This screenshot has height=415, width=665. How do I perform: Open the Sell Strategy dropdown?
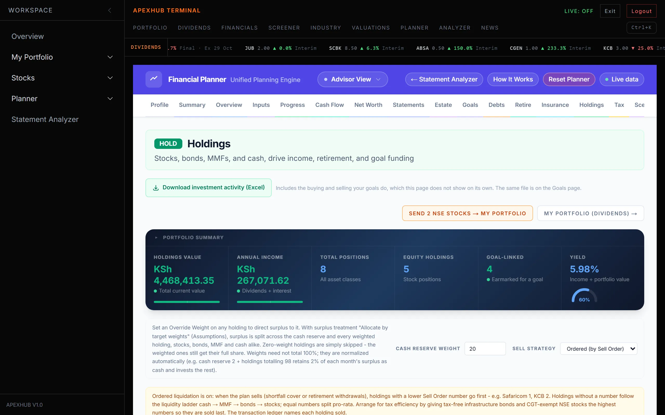pos(598,349)
